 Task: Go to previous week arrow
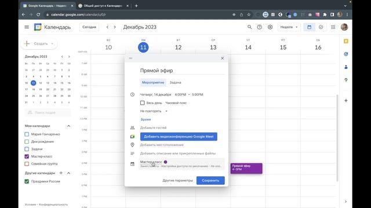pyautogui.click(x=107, y=27)
